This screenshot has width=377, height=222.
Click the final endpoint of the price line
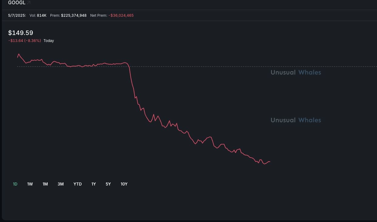tap(270, 161)
